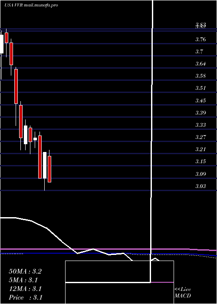Click the 3.27 price axis label
217x304 pixels.
click(201, 137)
